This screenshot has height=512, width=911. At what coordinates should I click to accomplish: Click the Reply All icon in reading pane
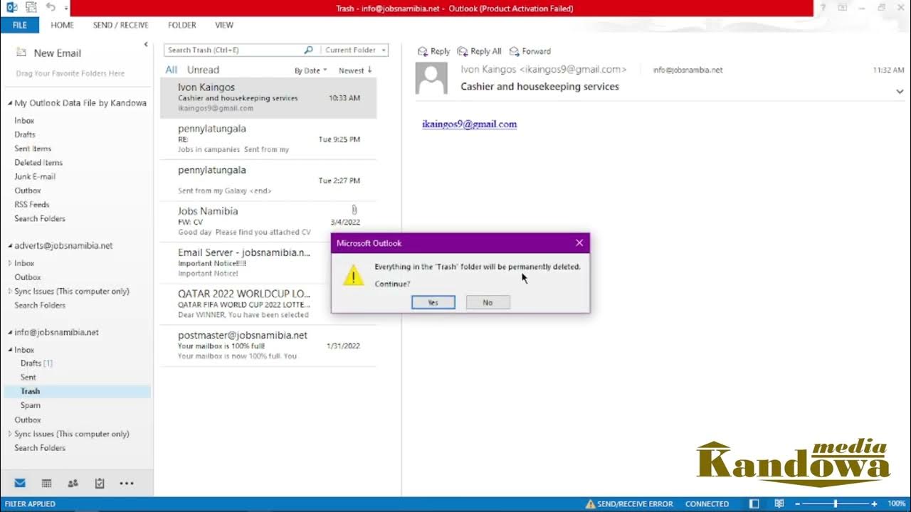463,51
